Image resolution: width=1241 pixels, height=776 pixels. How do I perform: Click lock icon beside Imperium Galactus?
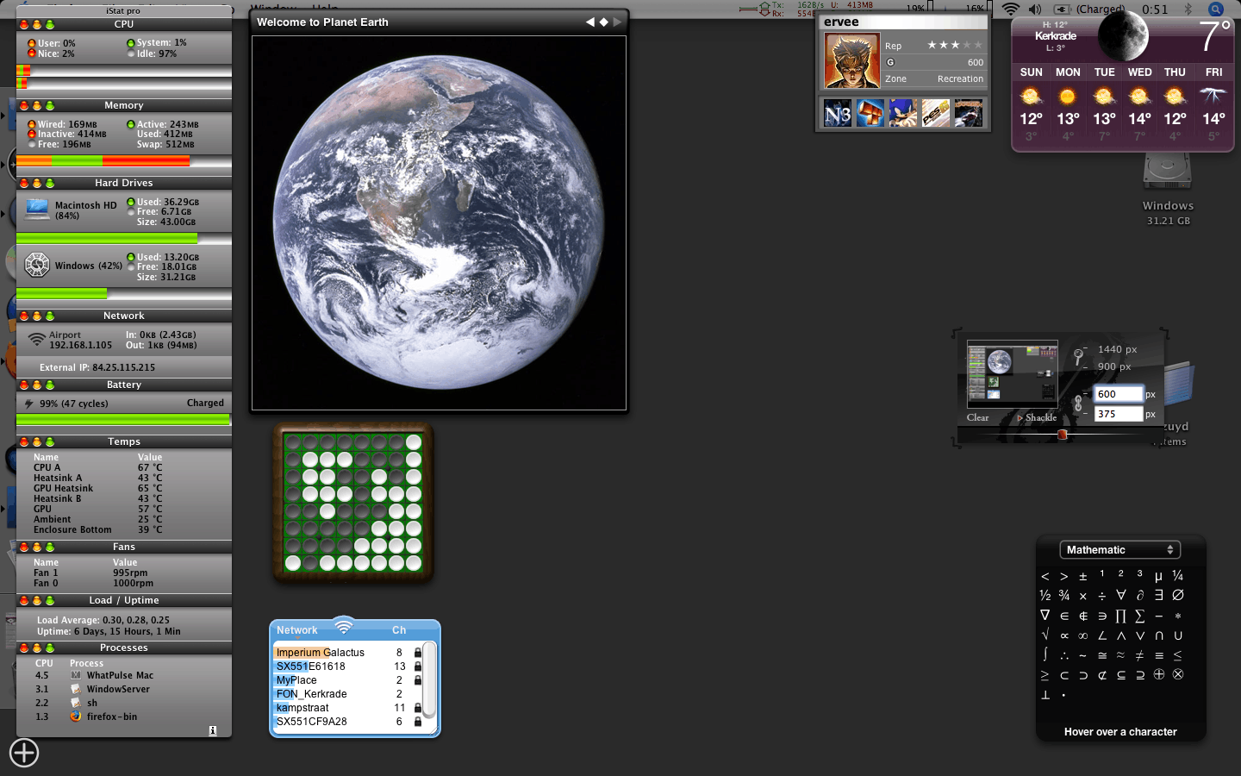418,653
